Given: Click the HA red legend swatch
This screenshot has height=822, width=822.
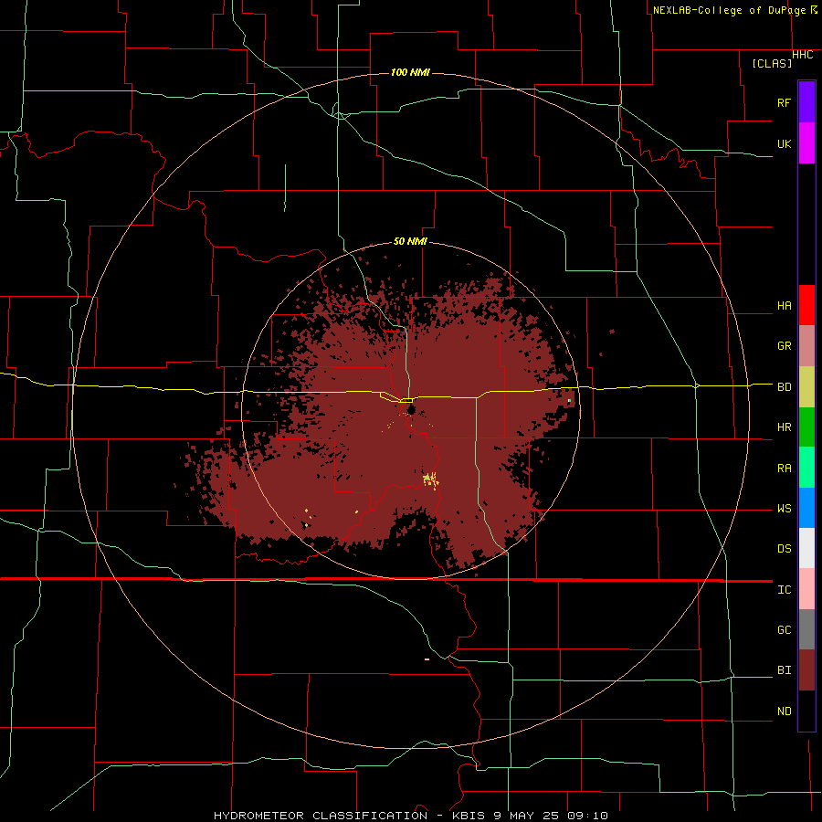Looking at the screenshot, I should 806,305.
